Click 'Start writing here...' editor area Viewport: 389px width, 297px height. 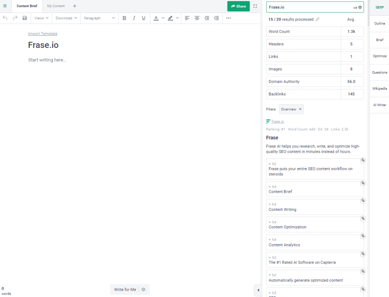click(x=47, y=60)
